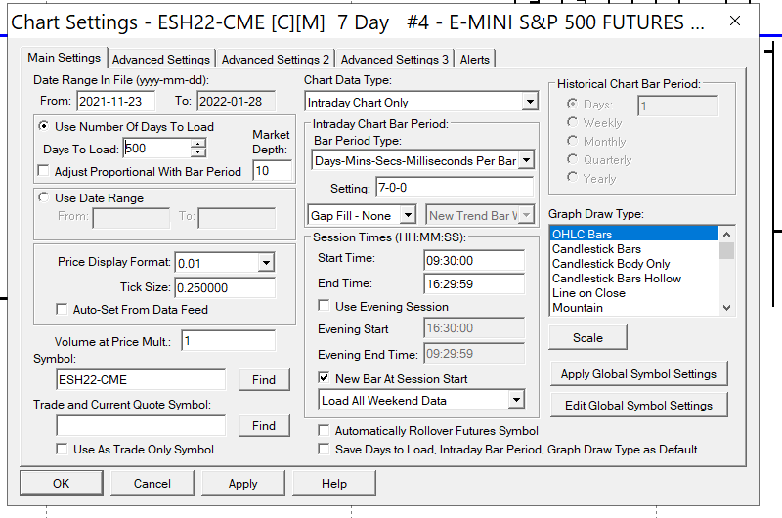
Task: Check Use As Trade Only Symbol
Action: (x=62, y=449)
